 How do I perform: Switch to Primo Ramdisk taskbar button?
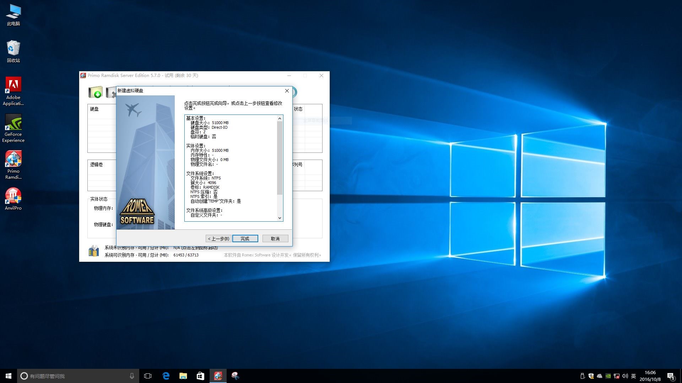[x=218, y=376]
